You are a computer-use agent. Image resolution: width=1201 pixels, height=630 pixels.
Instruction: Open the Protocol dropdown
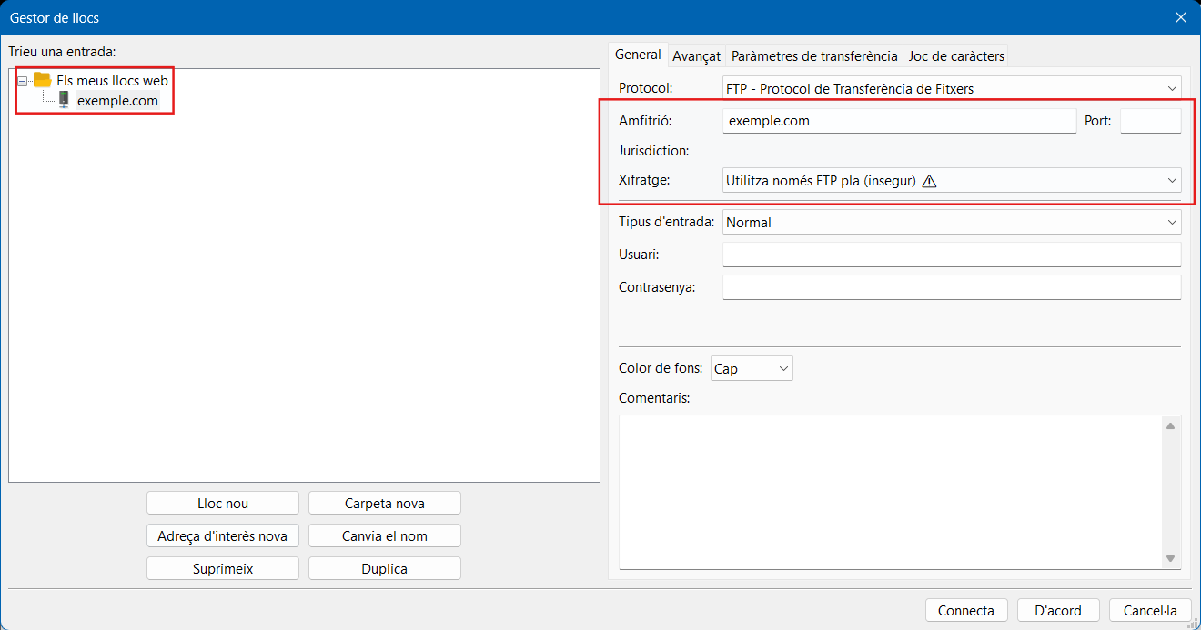click(952, 88)
